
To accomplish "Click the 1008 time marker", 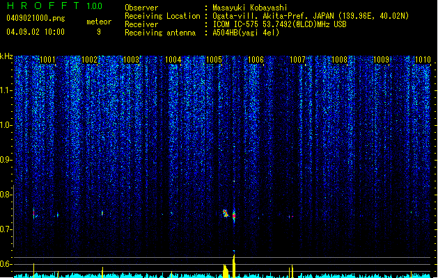I will pos(339,60).
